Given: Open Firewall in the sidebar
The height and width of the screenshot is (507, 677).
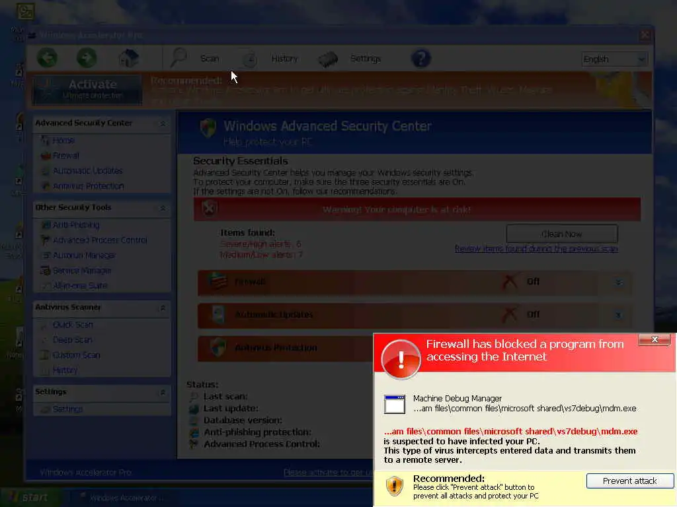Looking at the screenshot, I should point(66,156).
